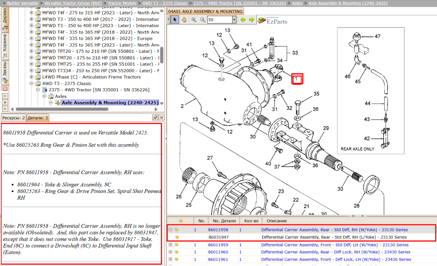Click callout 47 in rear axle inset
This screenshot has height=266, width=437.
(x=378, y=36)
